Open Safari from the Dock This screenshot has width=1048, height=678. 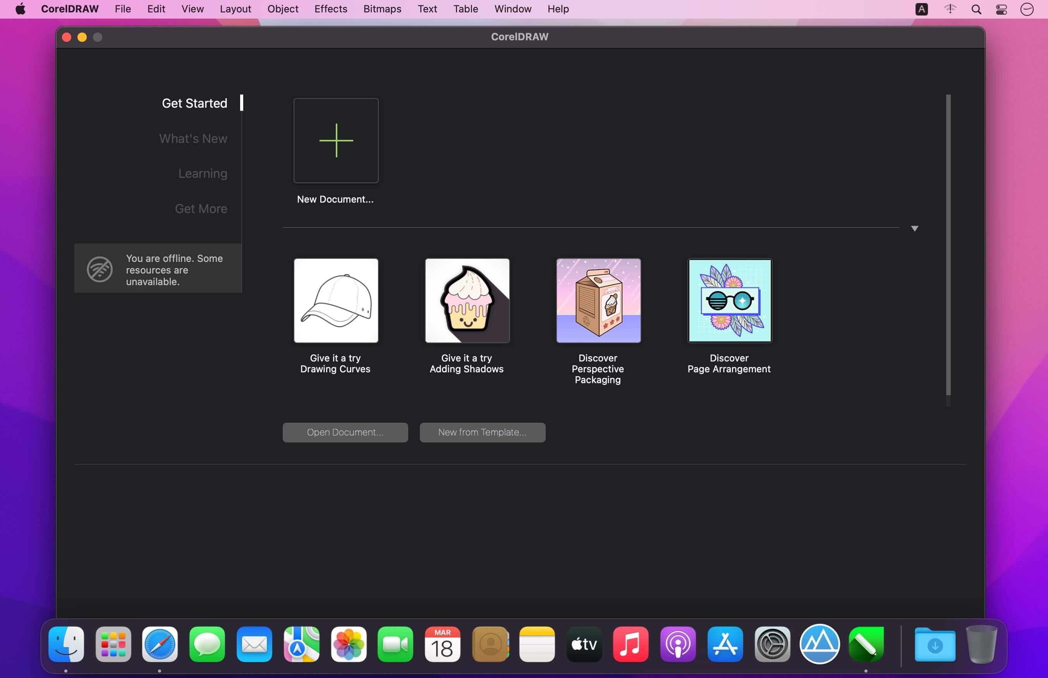click(160, 645)
